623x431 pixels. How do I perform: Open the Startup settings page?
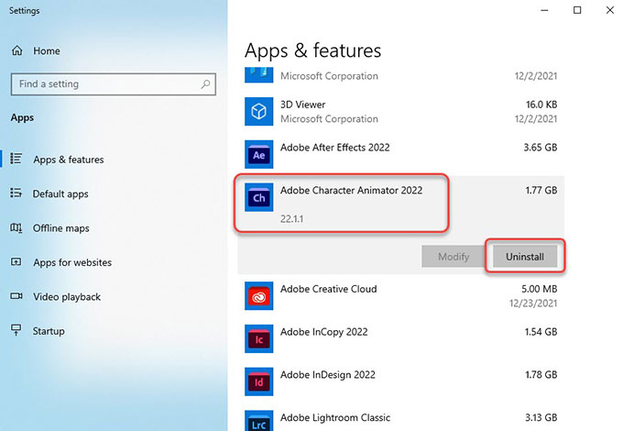click(49, 331)
